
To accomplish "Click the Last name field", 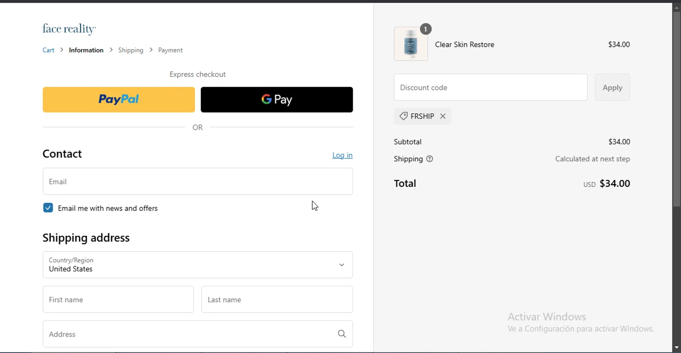I will (277, 299).
